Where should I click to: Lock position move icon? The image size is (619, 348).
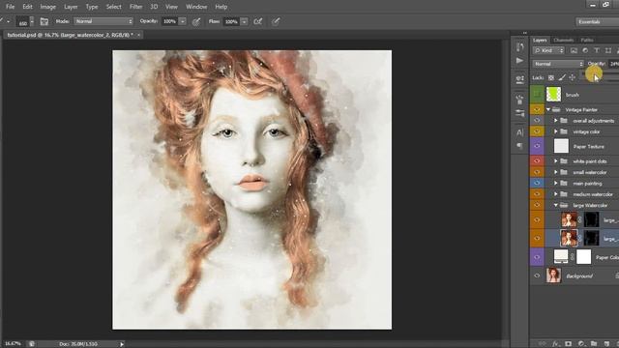point(572,77)
